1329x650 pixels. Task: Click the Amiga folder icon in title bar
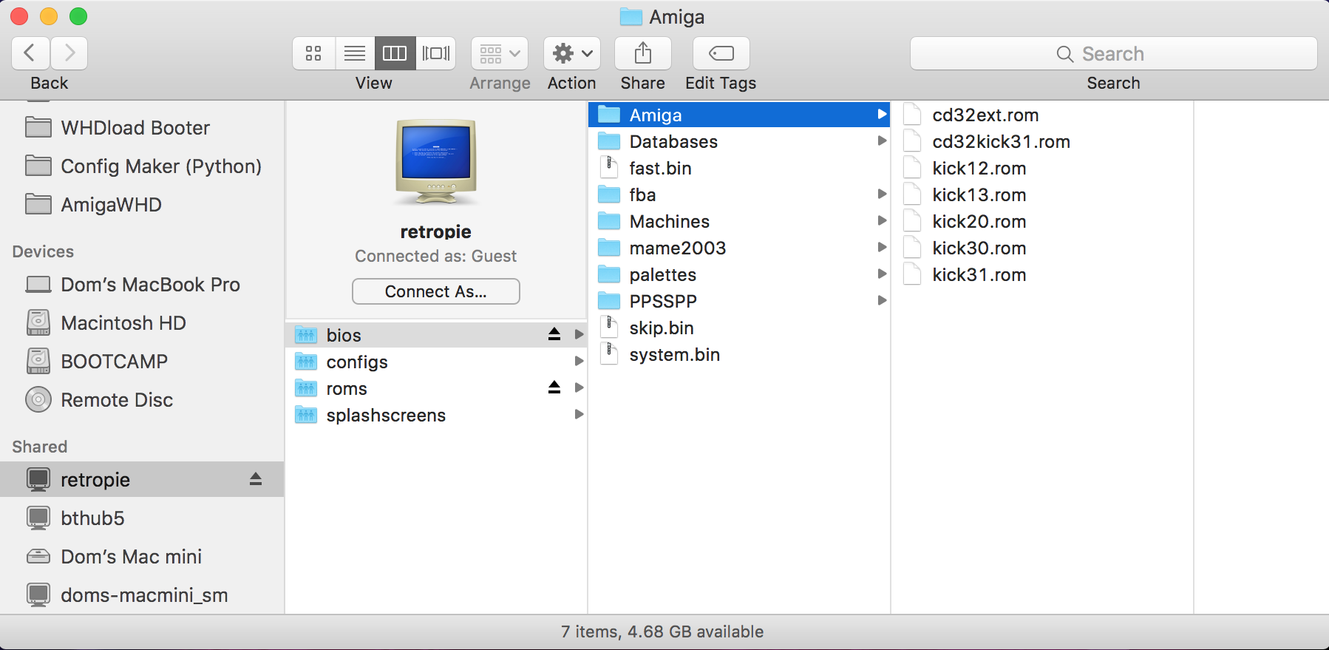click(x=630, y=16)
